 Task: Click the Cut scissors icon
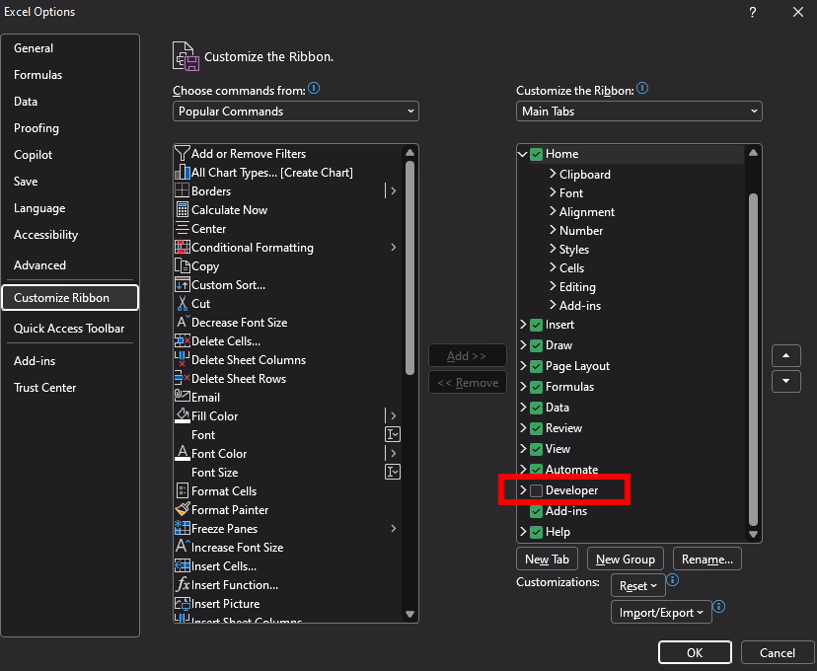pos(182,304)
